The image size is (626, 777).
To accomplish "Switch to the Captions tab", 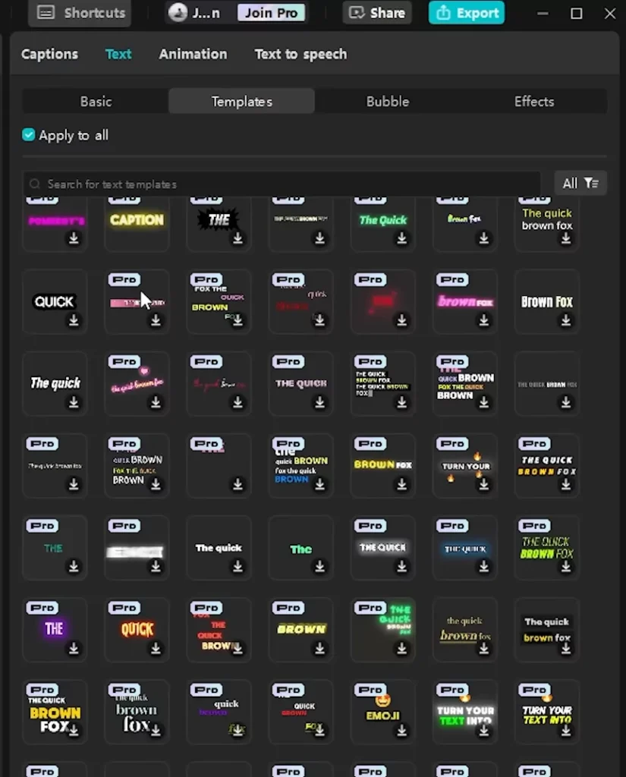I will 49,54.
